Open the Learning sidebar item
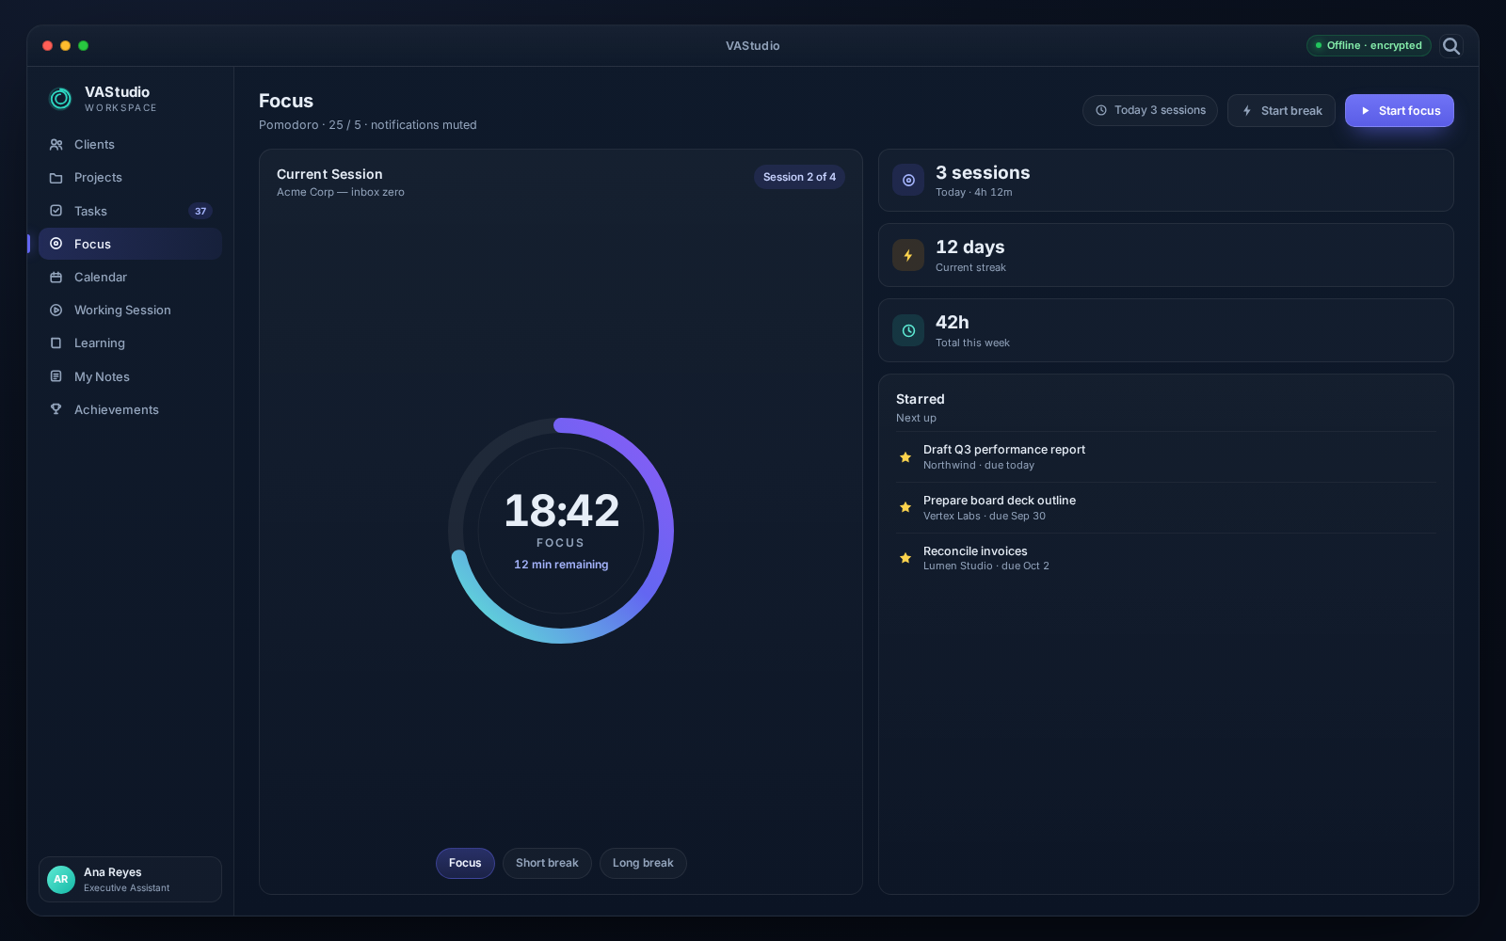1506x941 pixels. click(130, 343)
